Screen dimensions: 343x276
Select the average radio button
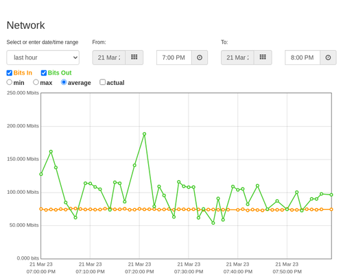[64, 82]
